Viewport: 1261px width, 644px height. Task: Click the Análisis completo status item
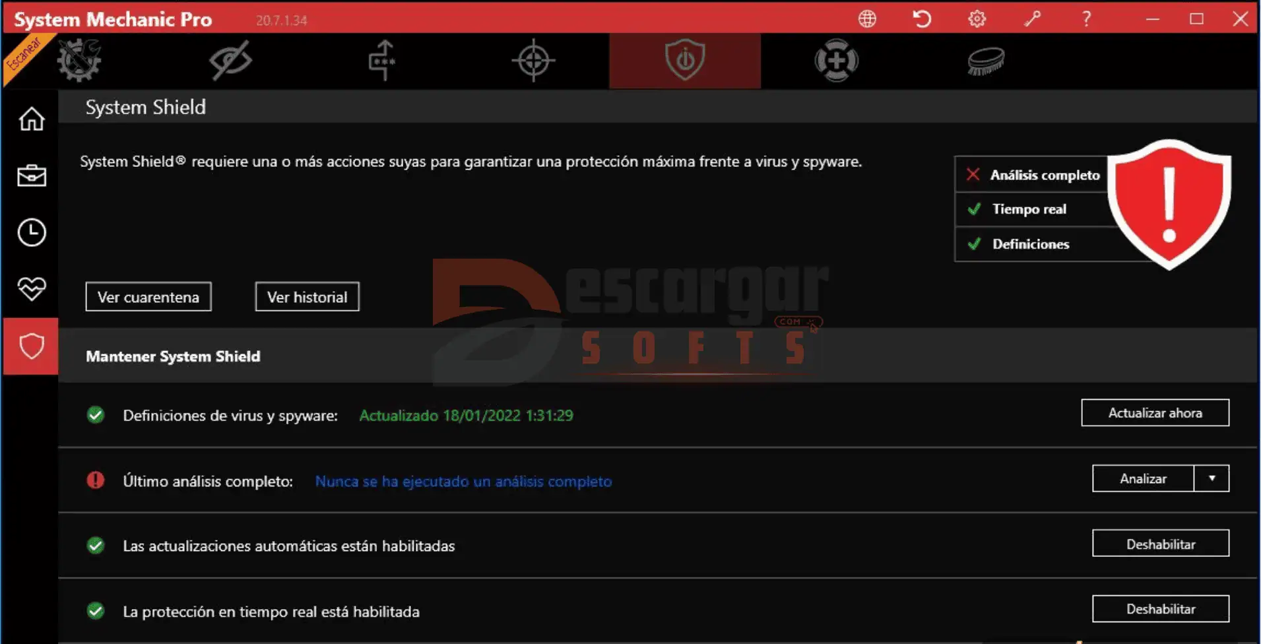pyautogui.click(x=1033, y=175)
